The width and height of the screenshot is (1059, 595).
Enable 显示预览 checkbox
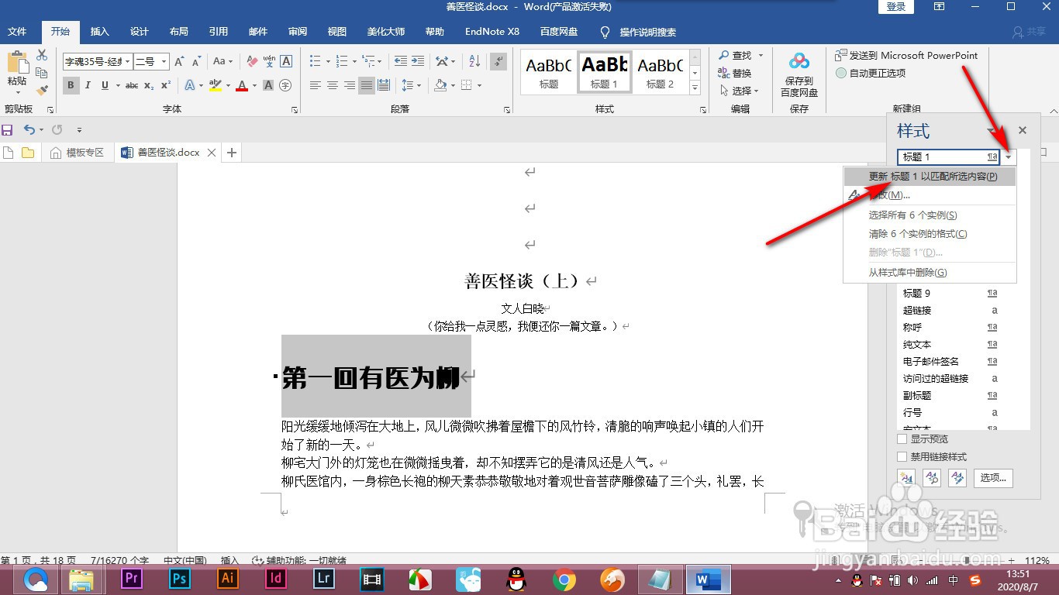[x=902, y=439]
